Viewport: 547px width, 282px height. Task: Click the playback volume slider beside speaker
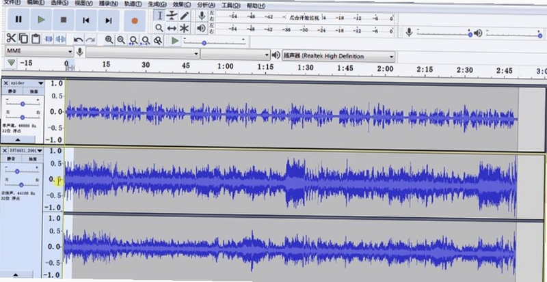tap(514, 35)
